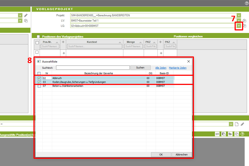Screen dimensions: 249x166
Task: Check the 07 Beton-u.Stahlbetonarbeiten row checkbox
Action: [x=39, y=86]
